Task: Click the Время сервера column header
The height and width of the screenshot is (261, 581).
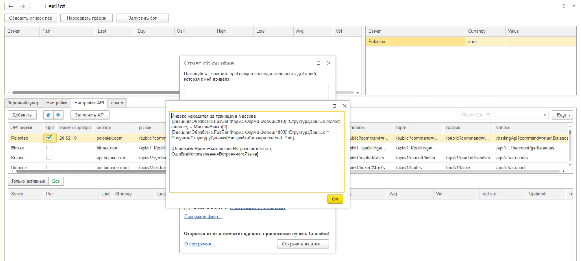Action: (75, 128)
